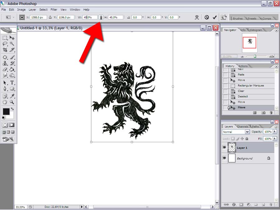
Task: Toggle lock transparent pixels
Action: pyautogui.click(x=233, y=138)
